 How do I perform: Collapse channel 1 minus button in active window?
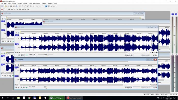tap(18, 67)
